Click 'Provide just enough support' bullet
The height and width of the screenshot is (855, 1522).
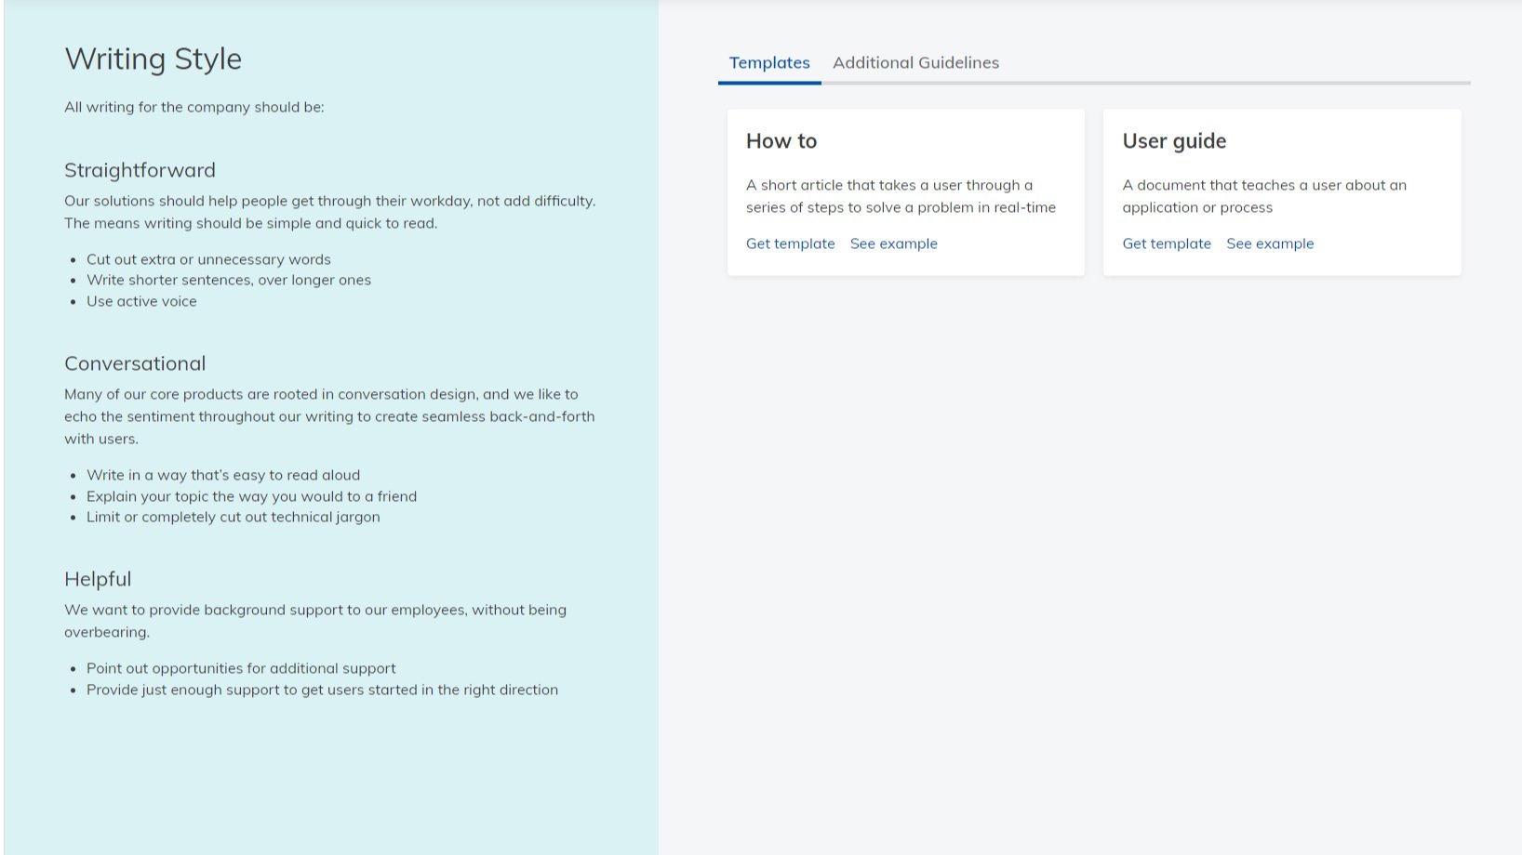(322, 690)
